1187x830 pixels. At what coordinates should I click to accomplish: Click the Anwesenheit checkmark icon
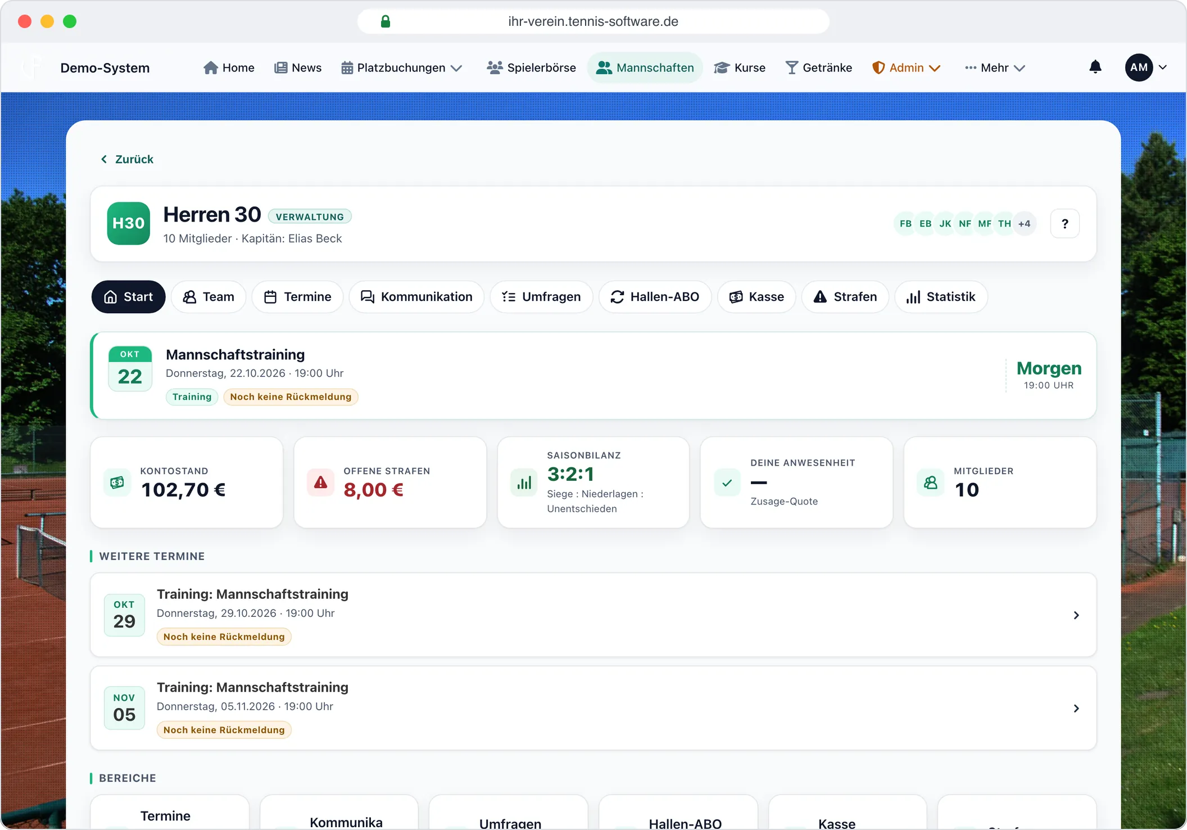(x=727, y=482)
